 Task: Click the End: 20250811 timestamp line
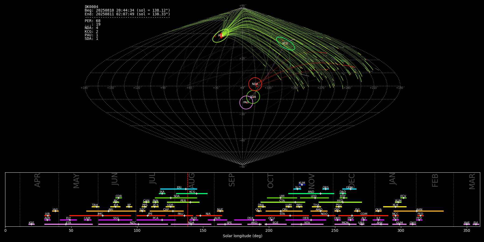tap(127, 14)
